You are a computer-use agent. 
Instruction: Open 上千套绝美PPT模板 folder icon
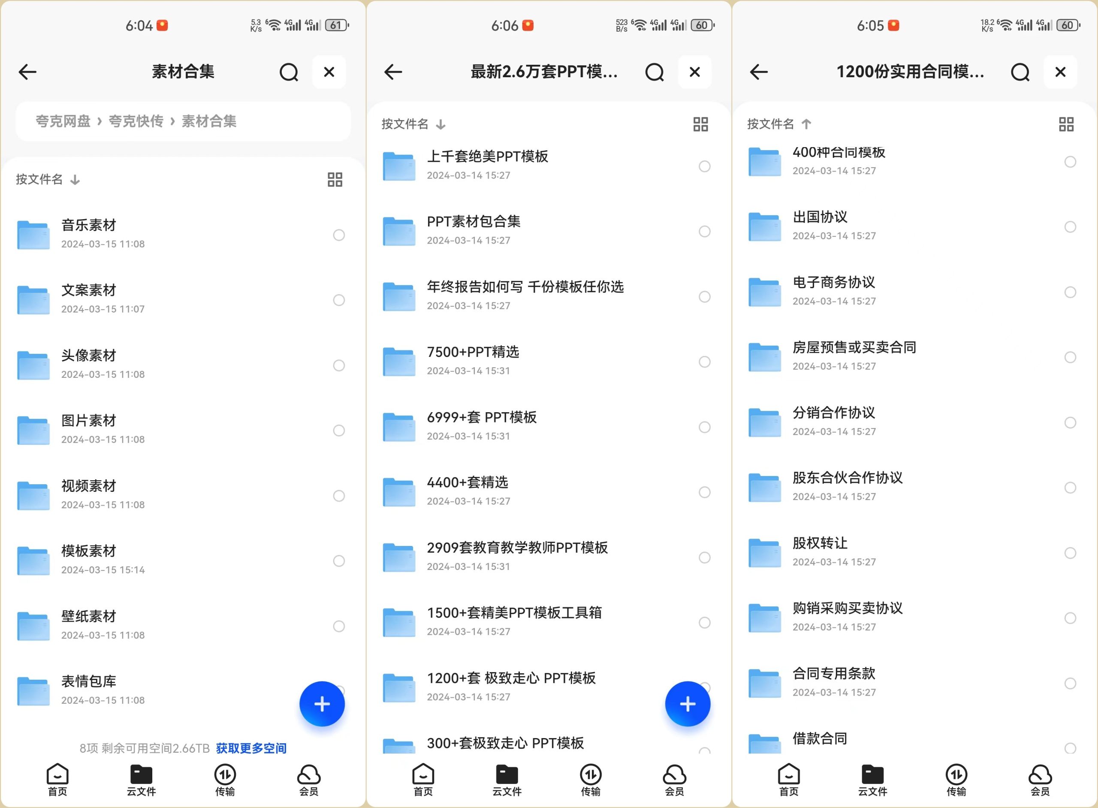399,166
